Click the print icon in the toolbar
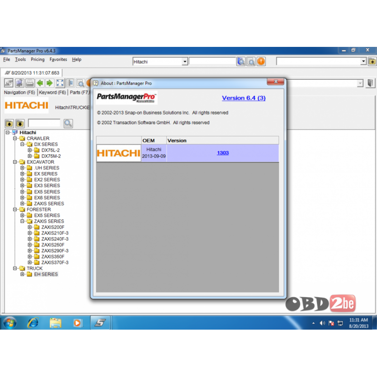Image resolution: width=377 pixels, height=377 pixels. (x=30, y=83)
